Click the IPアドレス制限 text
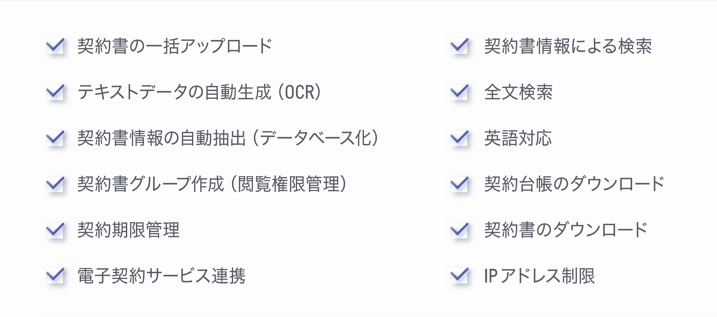Image resolution: width=717 pixels, height=317 pixels. click(x=539, y=275)
